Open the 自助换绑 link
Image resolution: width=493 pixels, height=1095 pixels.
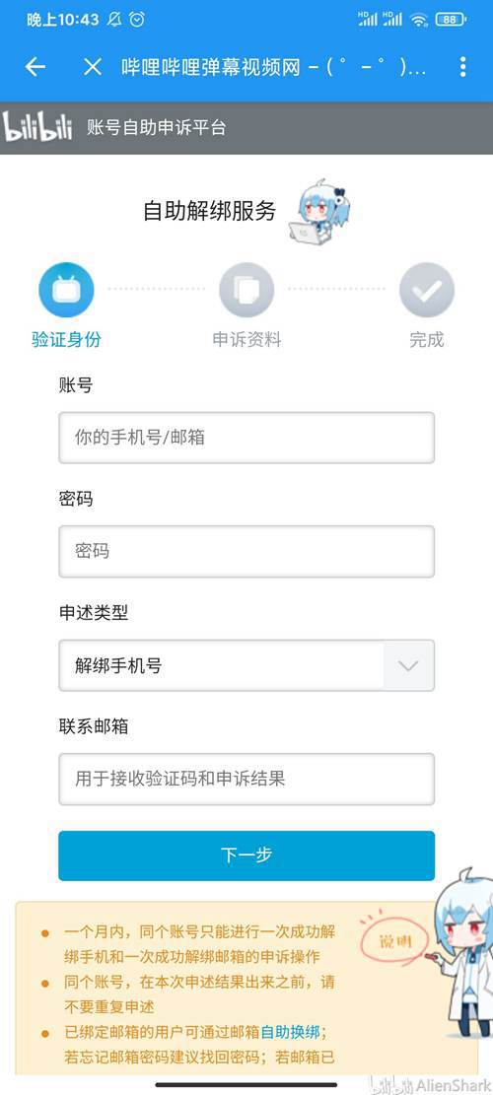tap(291, 1032)
